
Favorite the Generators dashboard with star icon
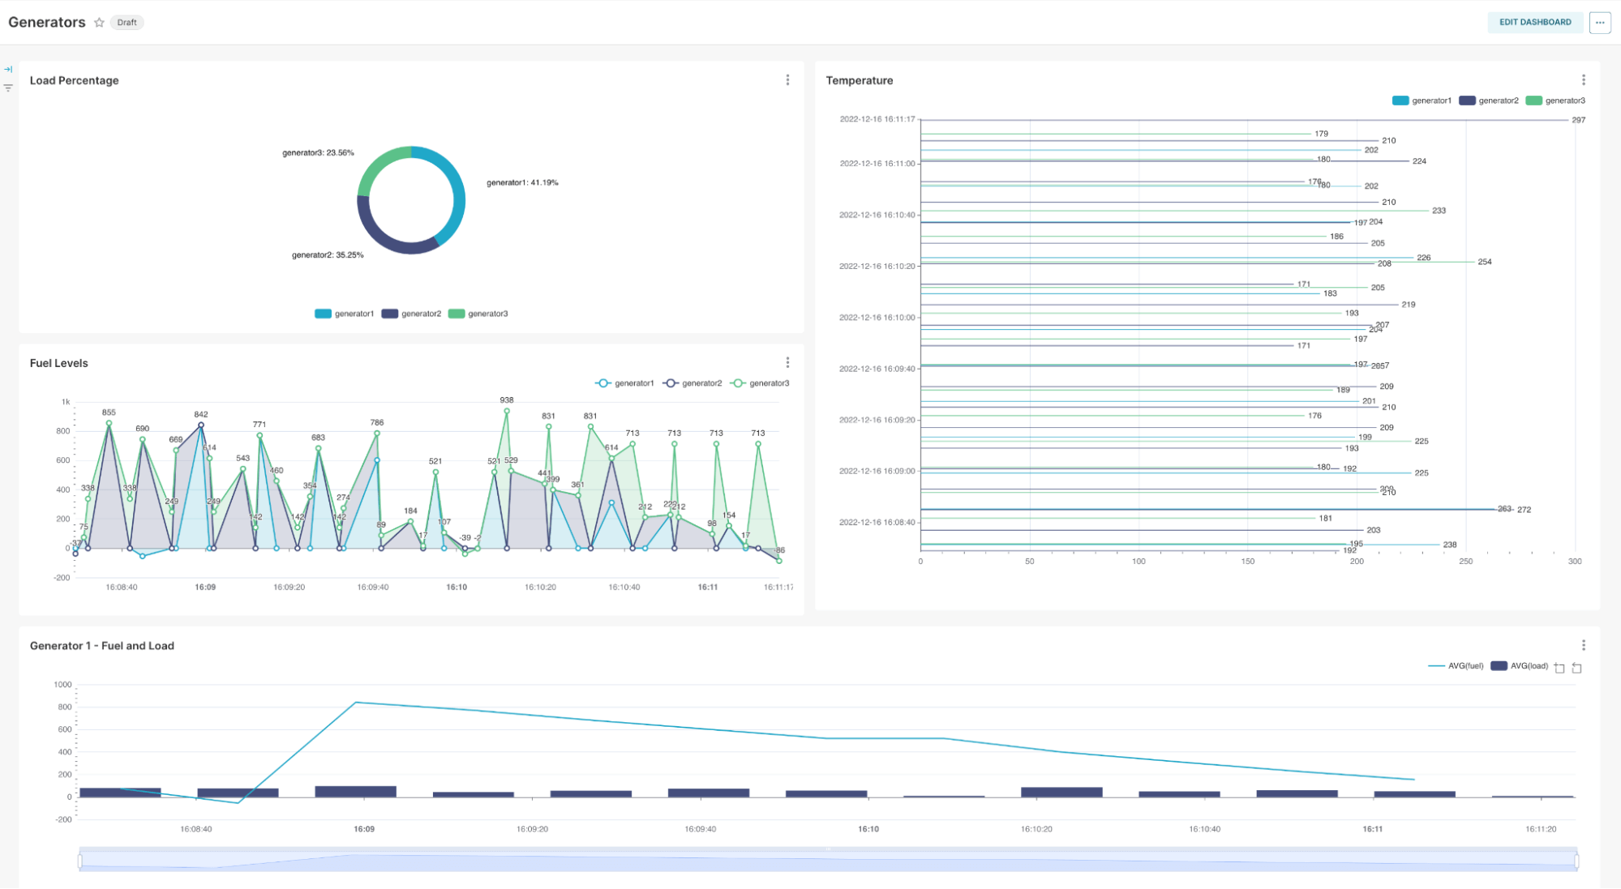99,23
